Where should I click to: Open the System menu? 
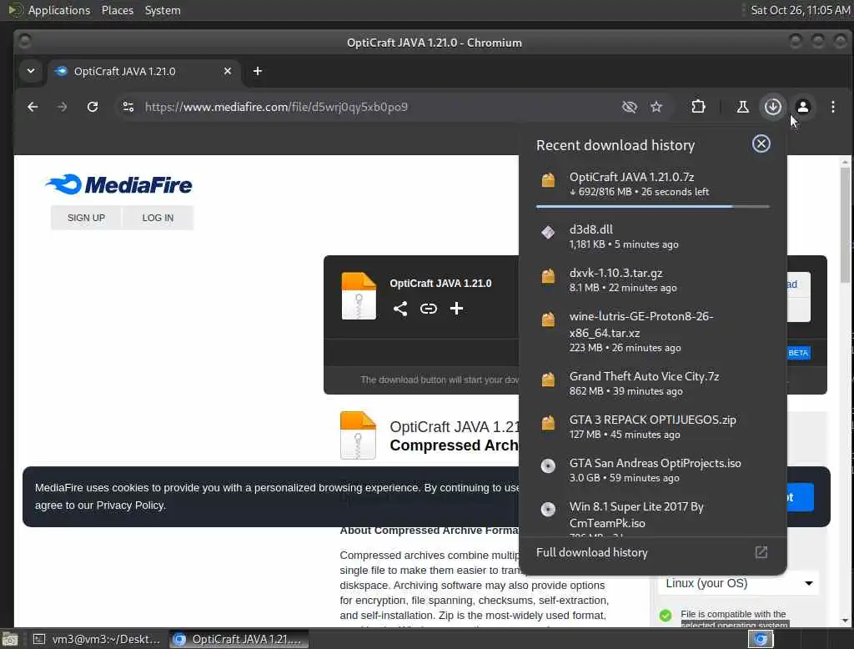163,10
